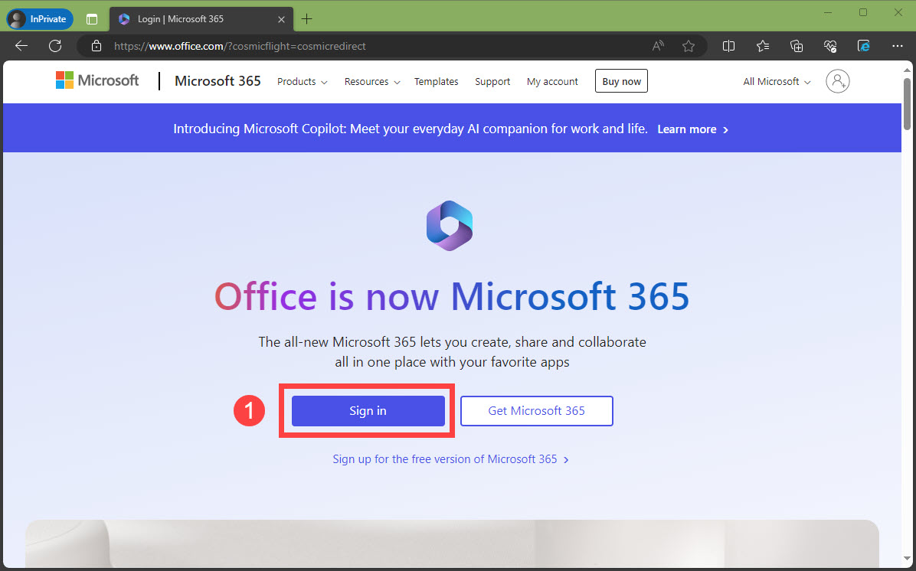Viewport: 916px width, 571px height.
Task: Click the Get Microsoft 365 button
Action: click(x=536, y=411)
